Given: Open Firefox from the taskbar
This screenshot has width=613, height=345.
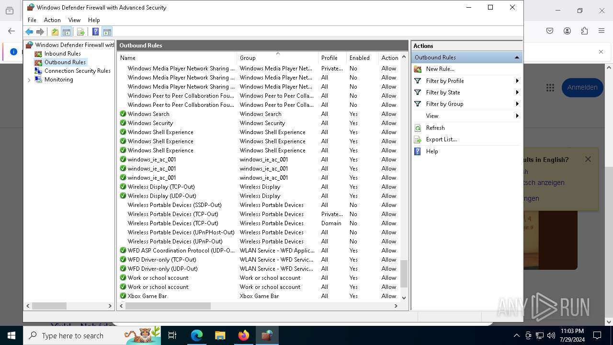Looking at the screenshot, I should click(243, 335).
